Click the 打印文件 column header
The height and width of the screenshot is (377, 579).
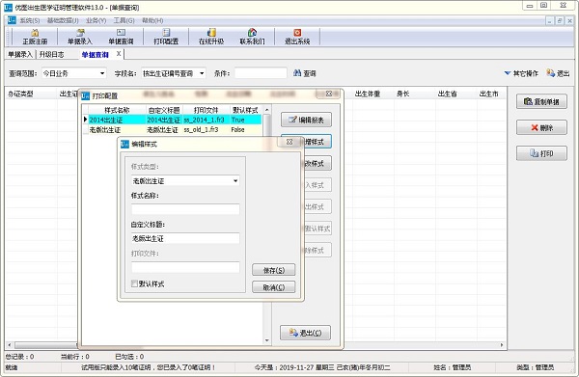point(207,110)
